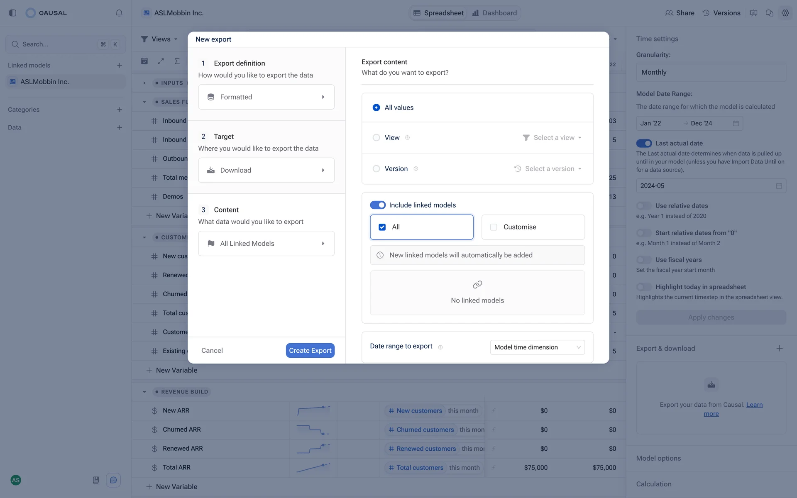Image resolution: width=797 pixels, height=498 pixels.
Task: Click the notifications bell icon
Action: pos(119,13)
